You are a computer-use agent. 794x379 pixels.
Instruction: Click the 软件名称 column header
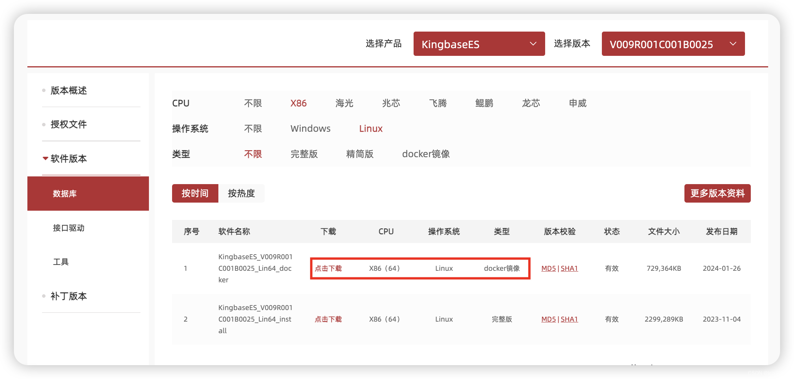point(234,231)
